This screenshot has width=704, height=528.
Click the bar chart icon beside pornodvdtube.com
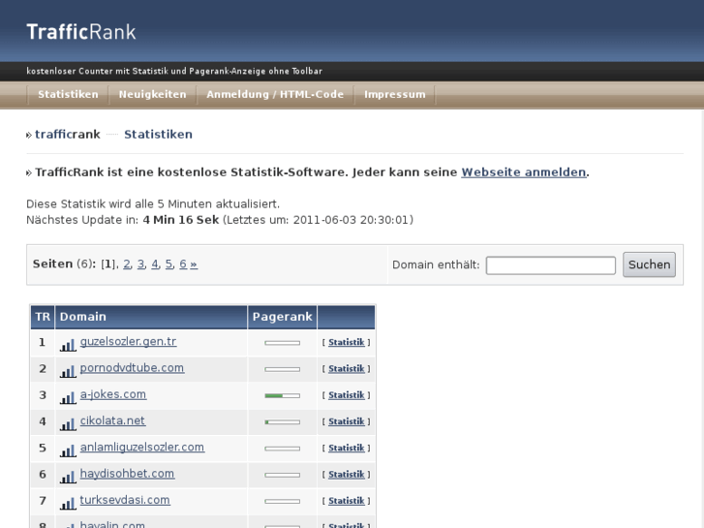click(68, 372)
